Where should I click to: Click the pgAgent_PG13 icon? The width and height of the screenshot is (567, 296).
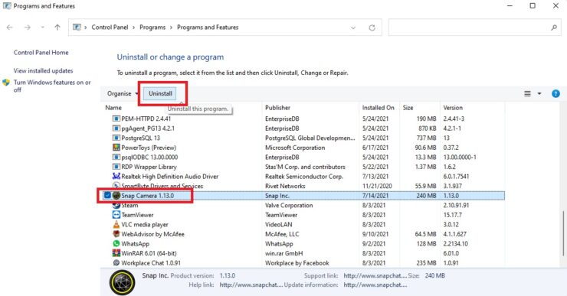(116, 128)
